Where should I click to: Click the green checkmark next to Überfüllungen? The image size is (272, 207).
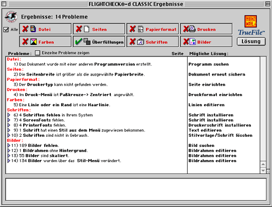pos(79,42)
